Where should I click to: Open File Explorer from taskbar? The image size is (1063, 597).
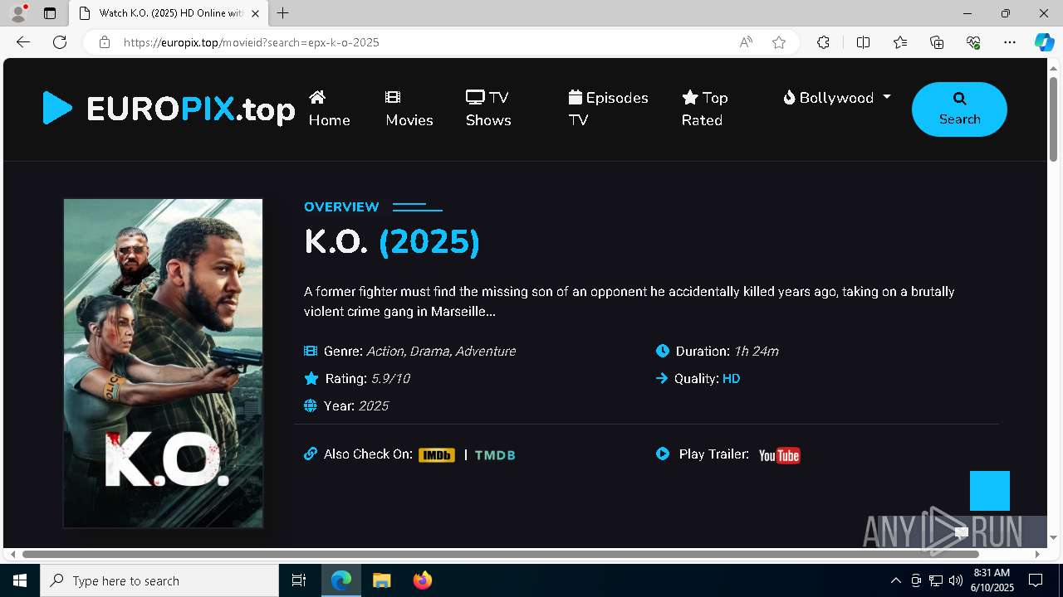pyautogui.click(x=381, y=580)
